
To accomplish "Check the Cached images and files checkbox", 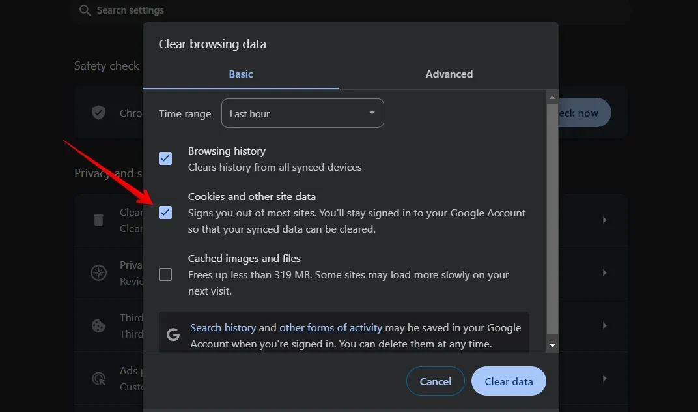I will pos(165,274).
